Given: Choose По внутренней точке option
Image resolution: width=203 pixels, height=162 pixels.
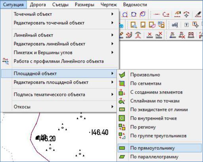Looking at the screenshot, I should click(x=160, y=118).
